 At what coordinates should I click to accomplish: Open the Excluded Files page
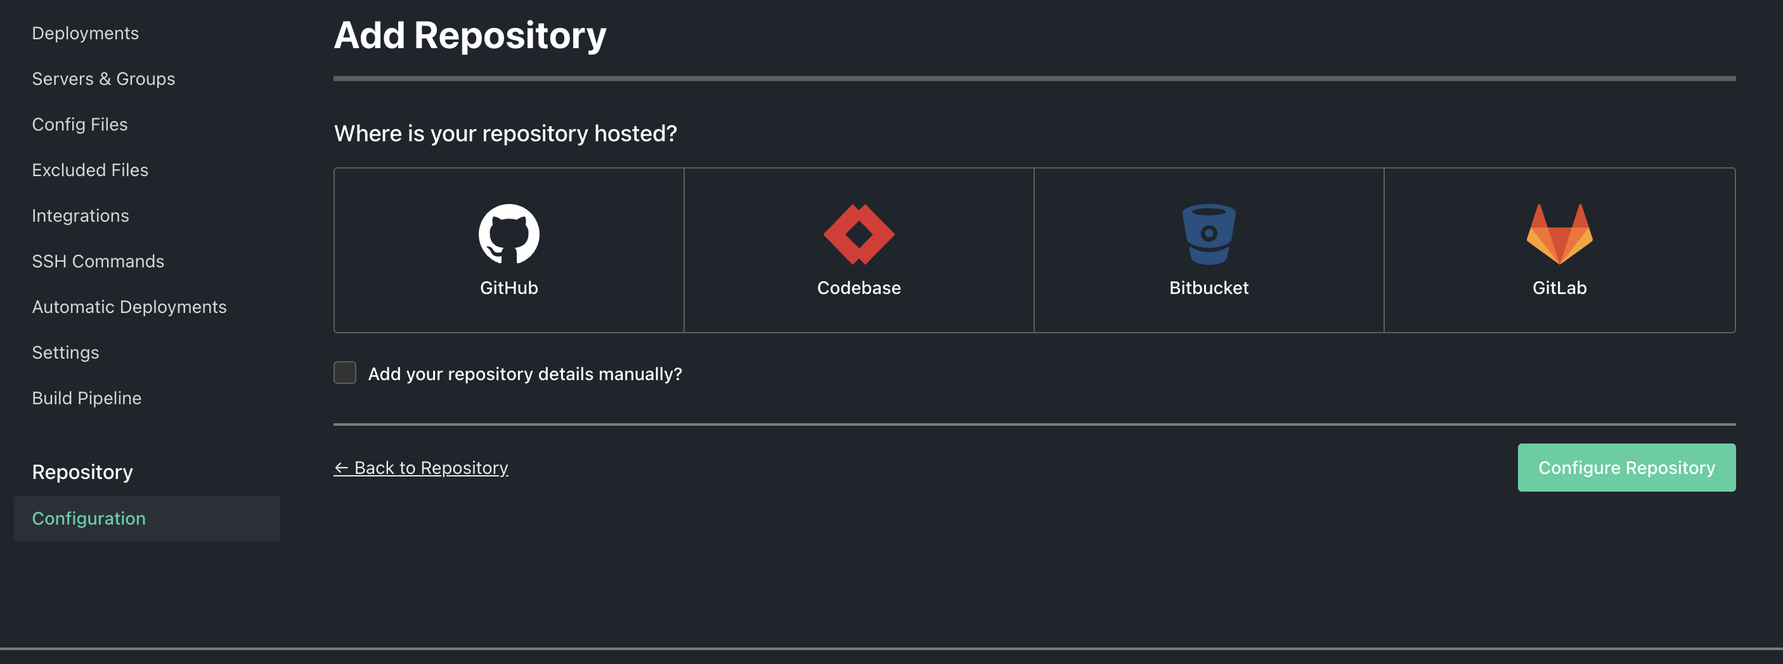90,169
